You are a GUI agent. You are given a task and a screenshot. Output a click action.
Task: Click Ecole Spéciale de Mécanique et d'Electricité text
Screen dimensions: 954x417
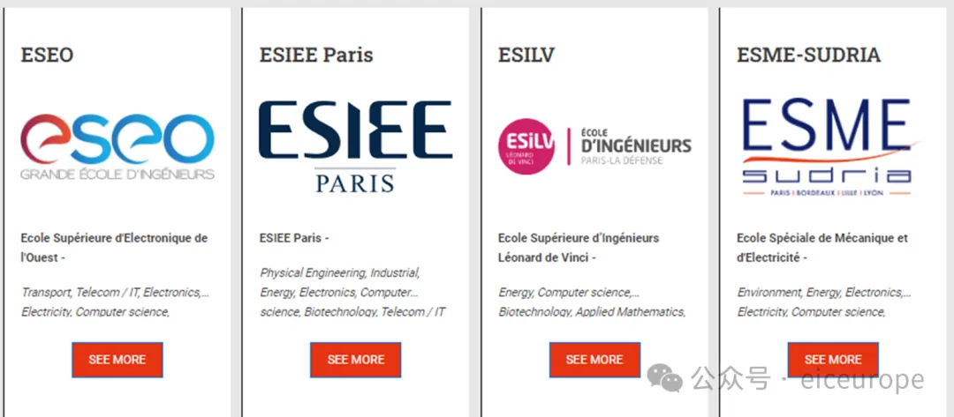coord(822,248)
